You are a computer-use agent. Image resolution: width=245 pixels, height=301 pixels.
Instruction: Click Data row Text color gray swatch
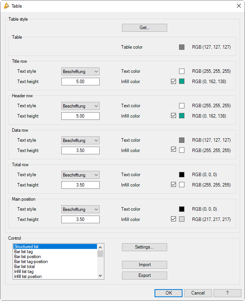click(x=182, y=140)
